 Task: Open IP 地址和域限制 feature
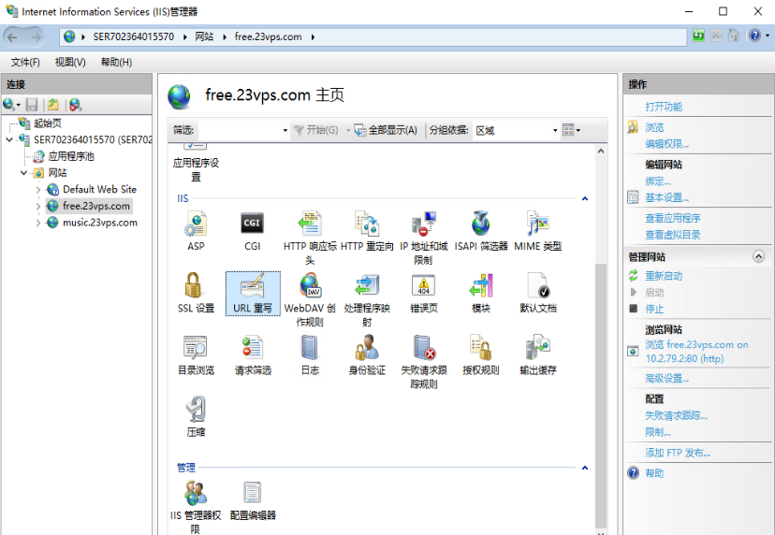coord(424,238)
